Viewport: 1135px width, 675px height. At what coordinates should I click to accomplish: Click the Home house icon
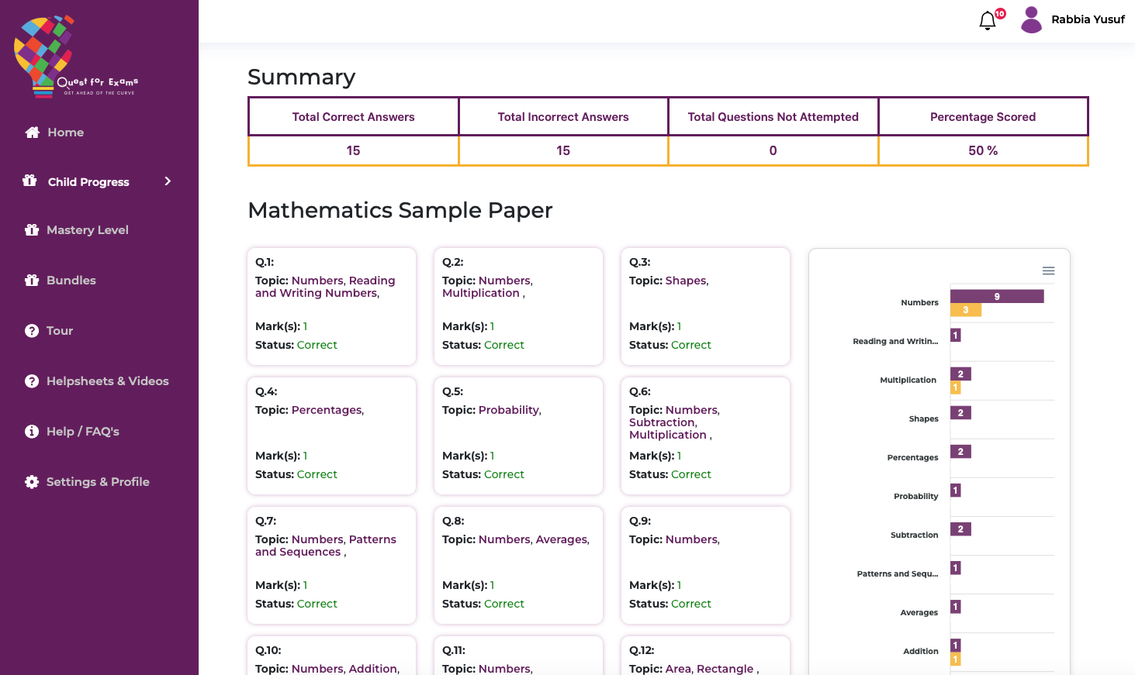coord(32,133)
